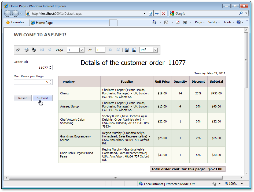Open the Safety menu
254x192 pixels.
214,22
